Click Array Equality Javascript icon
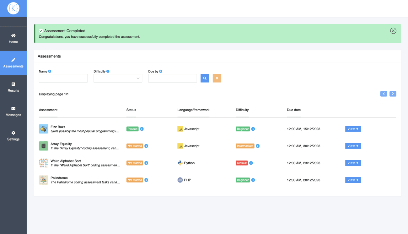The image size is (408, 234). [180, 146]
